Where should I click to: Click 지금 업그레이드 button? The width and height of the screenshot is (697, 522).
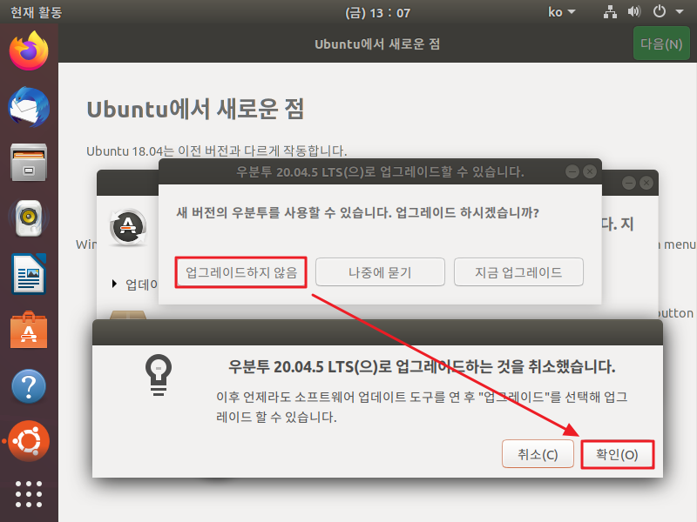pos(518,272)
